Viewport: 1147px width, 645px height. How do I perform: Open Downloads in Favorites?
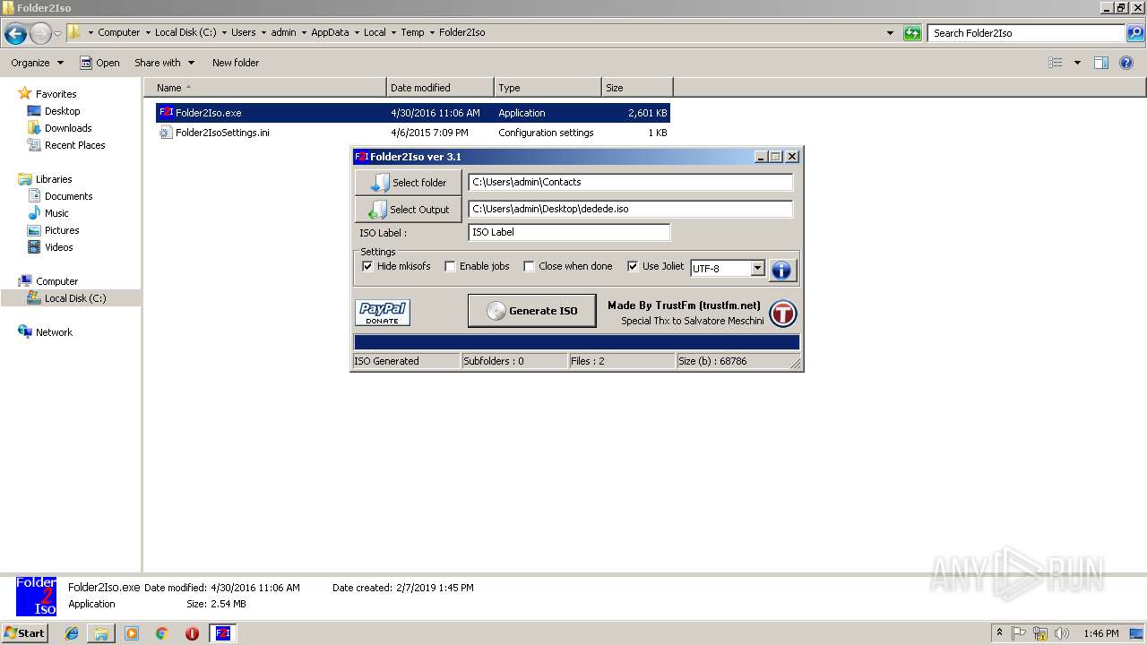tap(68, 128)
